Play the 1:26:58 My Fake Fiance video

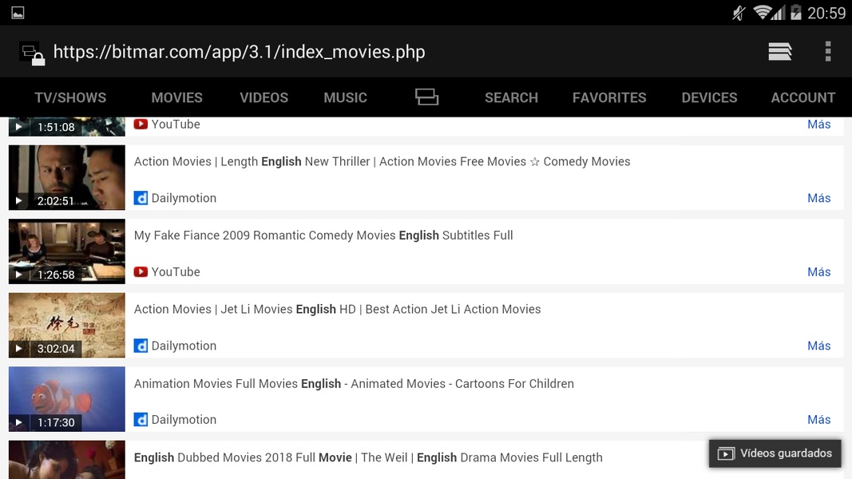pos(67,251)
